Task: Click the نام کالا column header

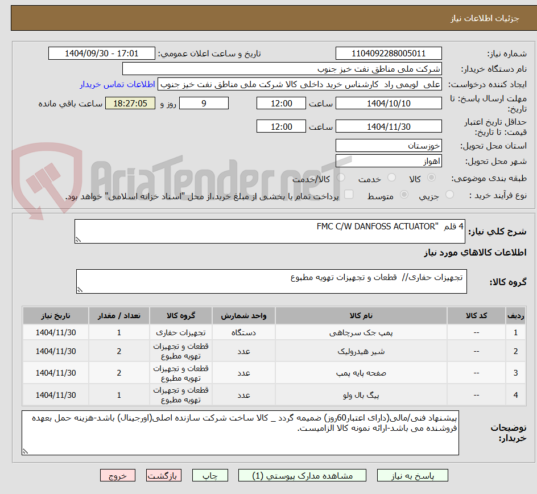Action: pyautogui.click(x=361, y=315)
